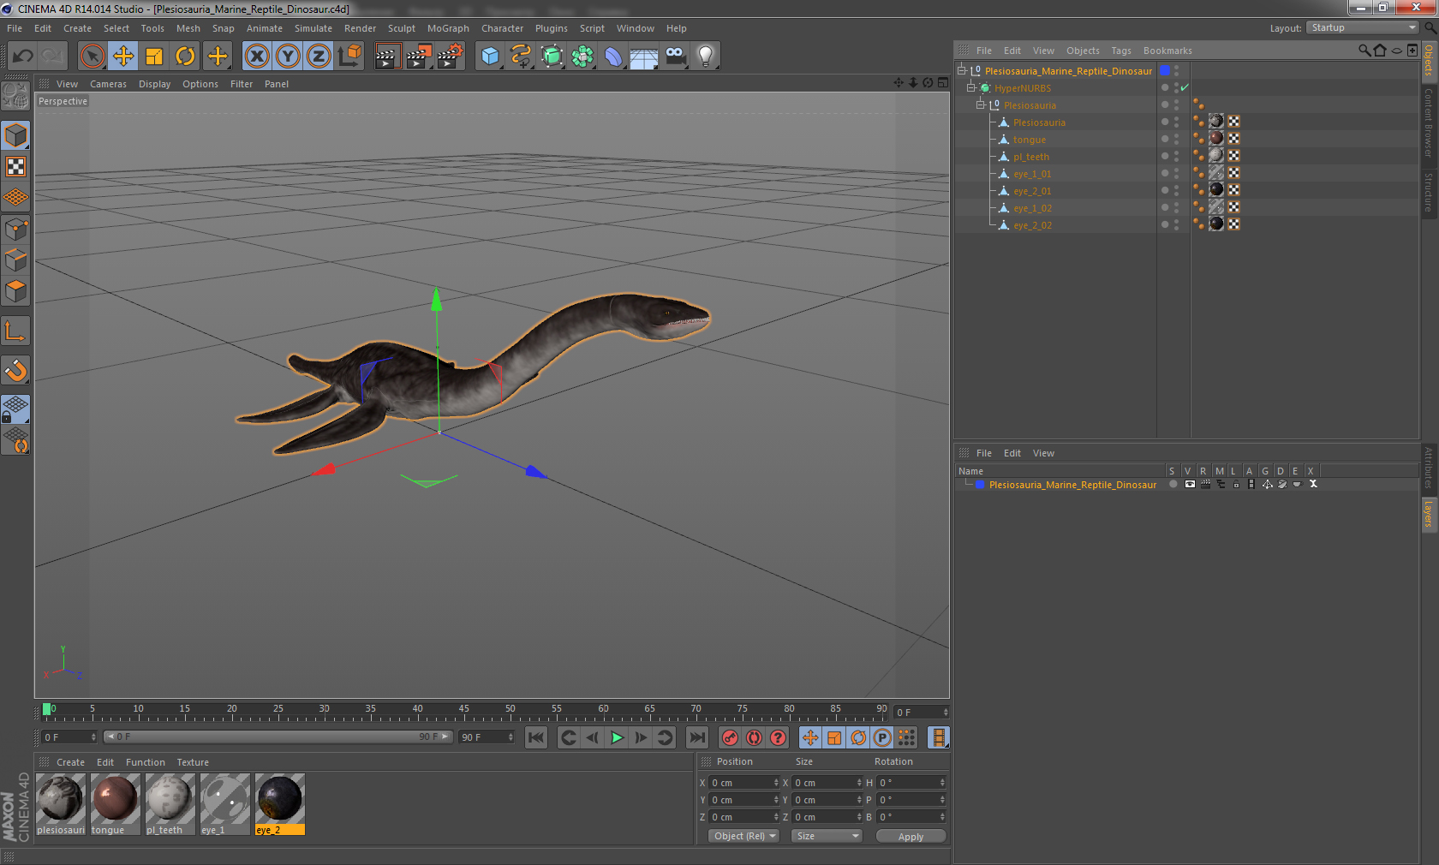Image resolution: width=1439 pixels, height=865 pixels.
Task: Click the Undo arrow icon
Action: (22, 57)
